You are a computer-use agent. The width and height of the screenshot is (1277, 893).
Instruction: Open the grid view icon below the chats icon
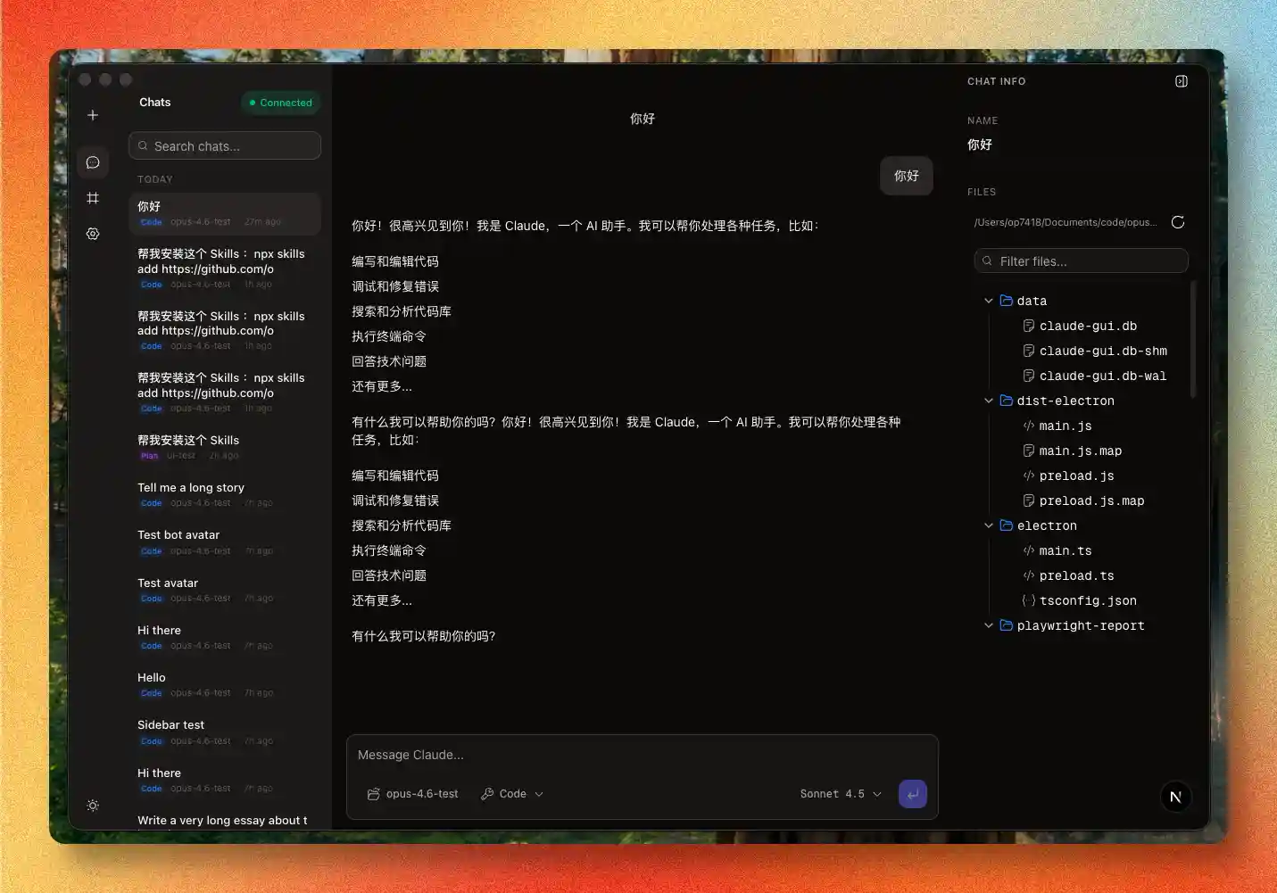click(x=93, y=198)
